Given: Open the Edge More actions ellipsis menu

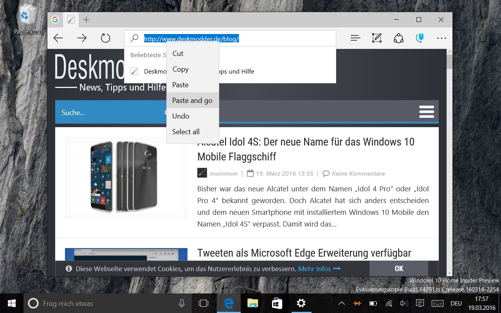Looking at the screenshot, I should [x=442, y=38].
